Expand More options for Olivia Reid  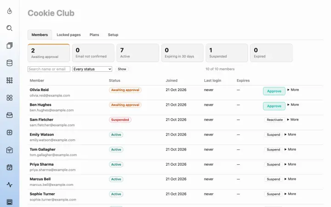pyautogui.click(x=293, y=90)
